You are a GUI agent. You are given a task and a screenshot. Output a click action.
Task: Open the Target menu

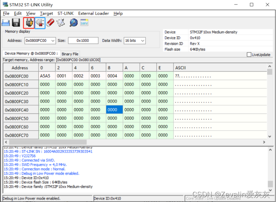coord(46,14)
